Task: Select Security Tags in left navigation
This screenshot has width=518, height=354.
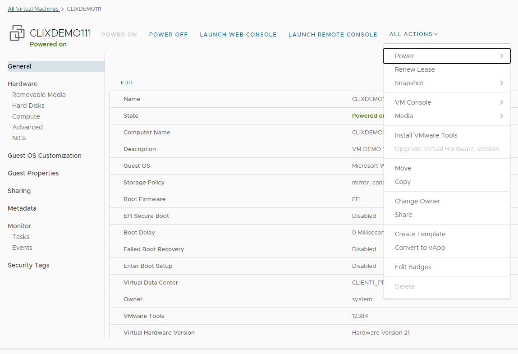Action: point(28,265)
